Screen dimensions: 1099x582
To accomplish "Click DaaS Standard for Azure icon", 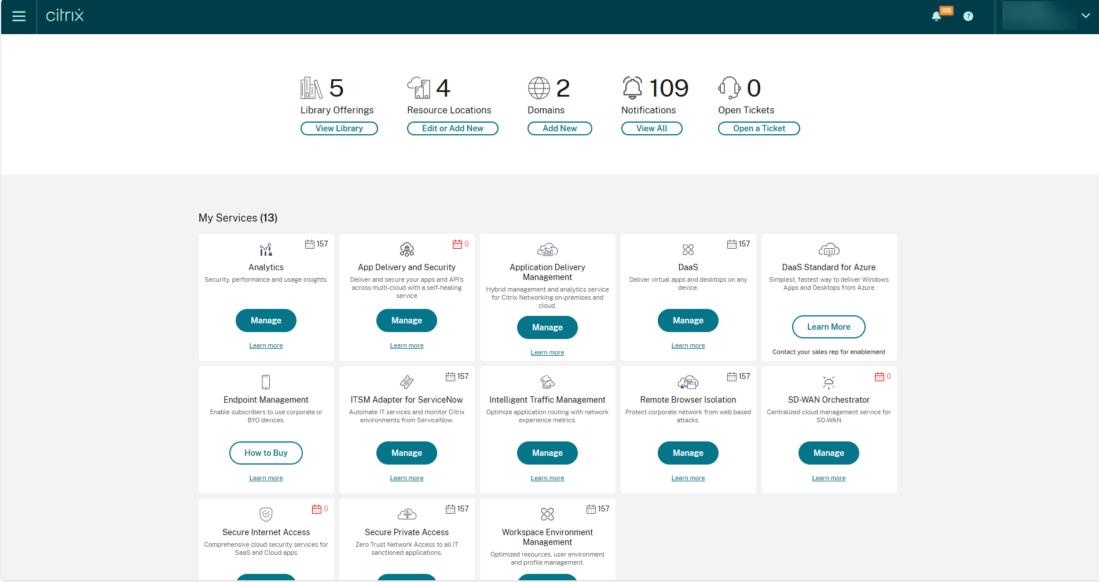I will [829, 250].
